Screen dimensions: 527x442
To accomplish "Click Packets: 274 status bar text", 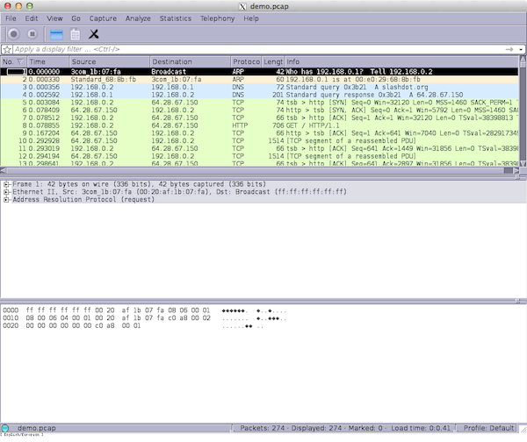I will point(262,428).
